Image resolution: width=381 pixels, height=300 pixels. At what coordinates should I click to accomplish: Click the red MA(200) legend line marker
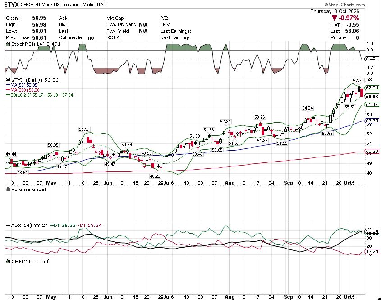(x=8, y=90)
